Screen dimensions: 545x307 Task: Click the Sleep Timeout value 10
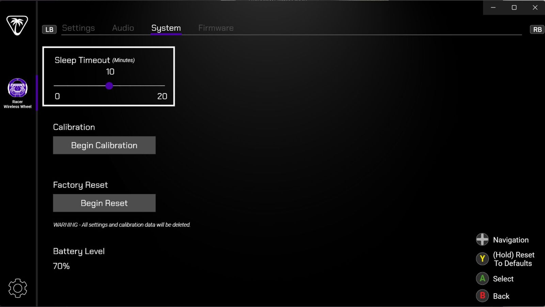110,72
